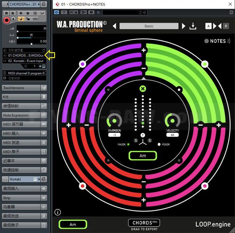Click the track lock icon
The height and width of the screenshot is (233, 235).
click(28, 19)
